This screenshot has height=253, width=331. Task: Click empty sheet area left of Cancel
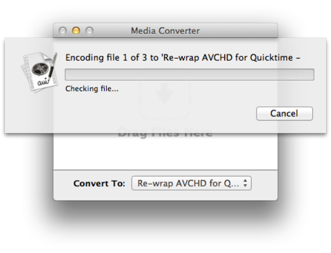(x=161, y=114)
